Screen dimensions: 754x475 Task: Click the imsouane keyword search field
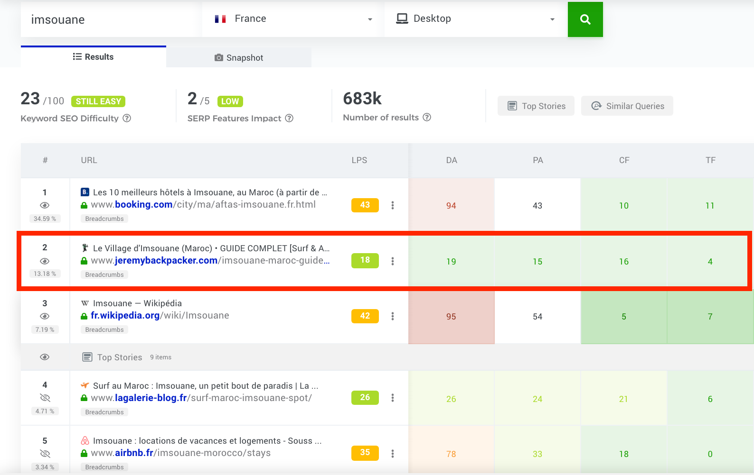(x=109, y=19)
